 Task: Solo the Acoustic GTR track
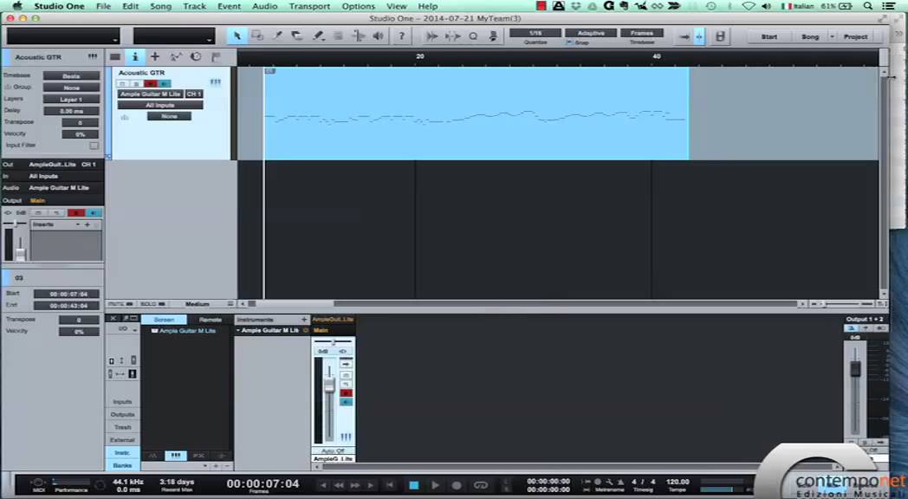[136, 83]
